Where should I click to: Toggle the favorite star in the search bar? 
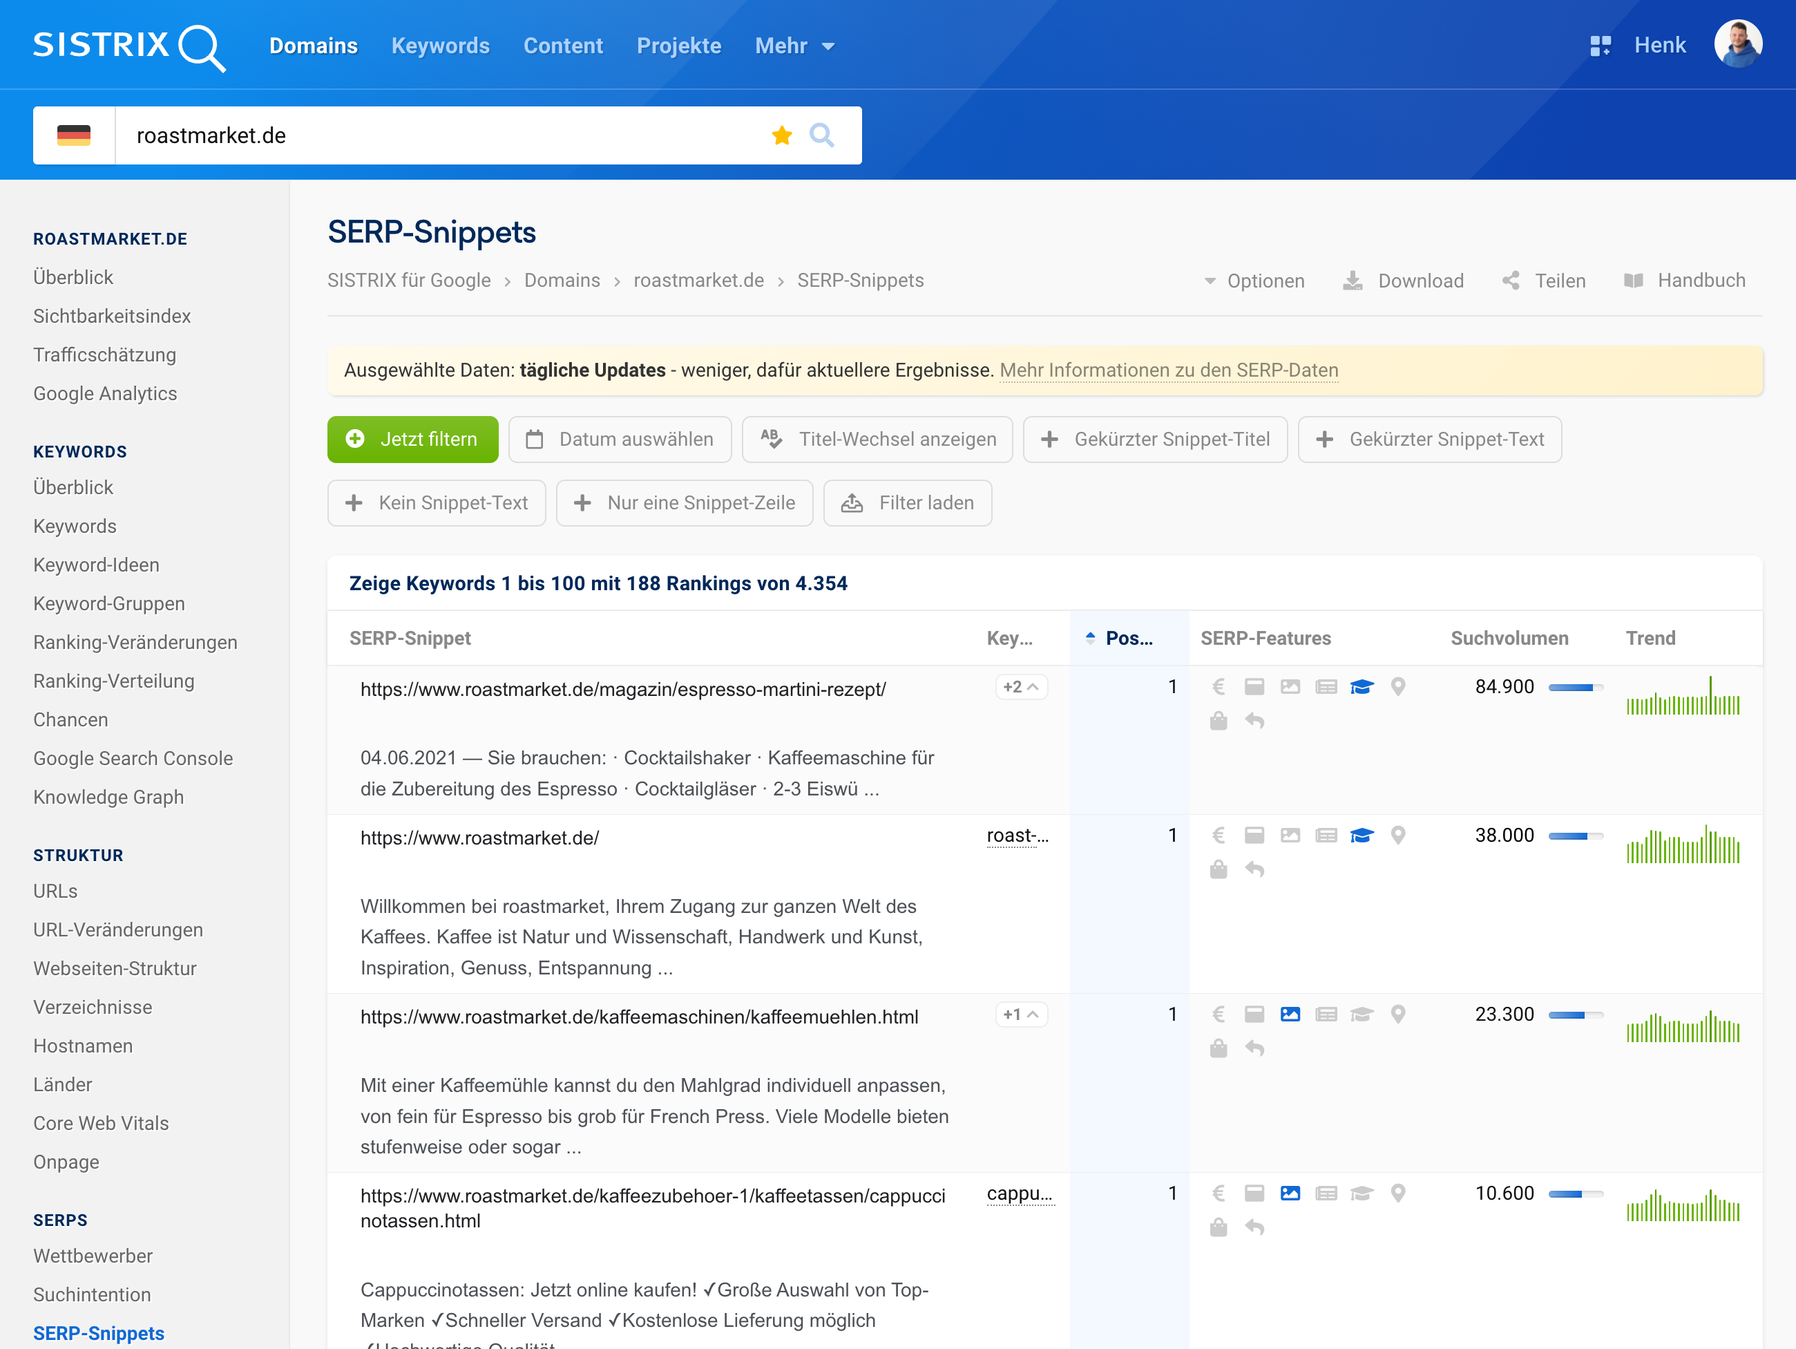tap(781, 135)
